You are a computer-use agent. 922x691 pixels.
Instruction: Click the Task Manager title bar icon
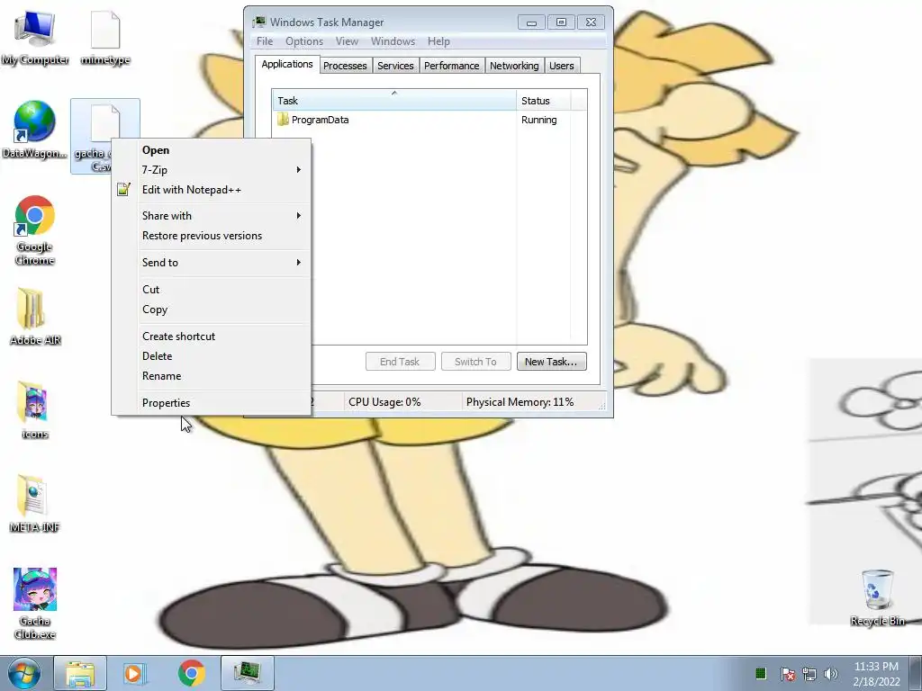259,22
